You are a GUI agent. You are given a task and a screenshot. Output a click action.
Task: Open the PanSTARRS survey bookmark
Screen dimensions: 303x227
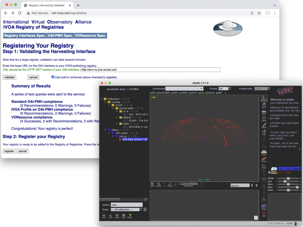[x=163, y=93]
